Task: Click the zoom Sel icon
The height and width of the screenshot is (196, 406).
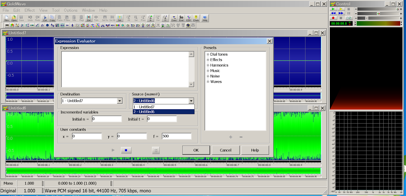Action: point(136,18)
